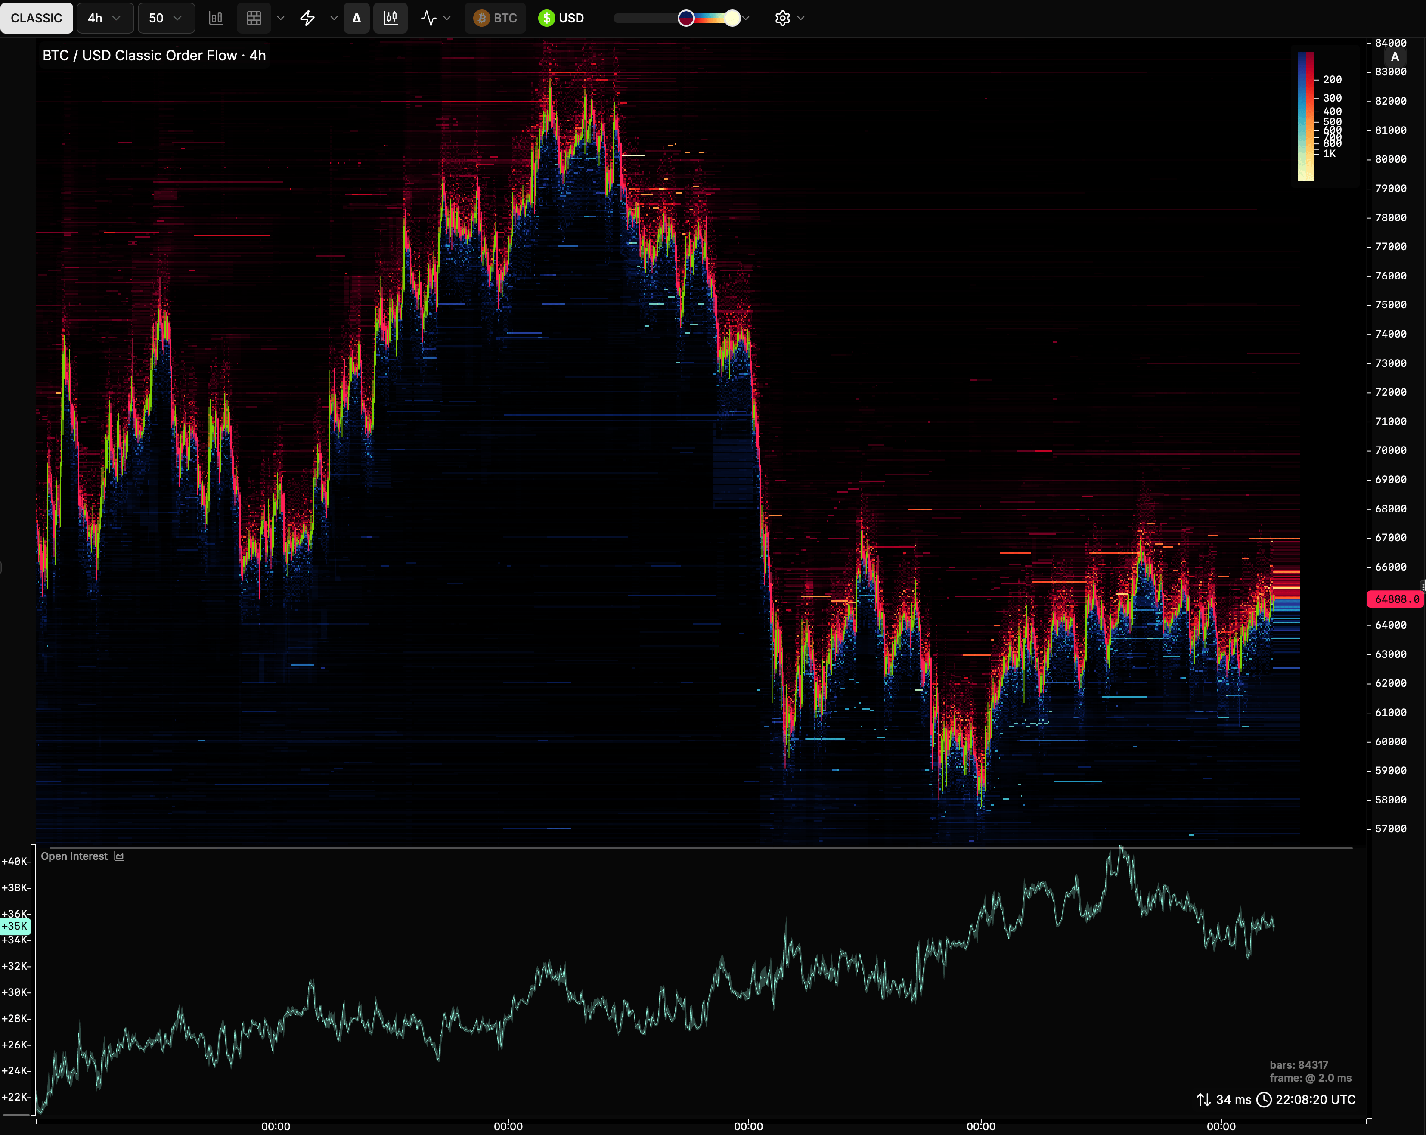Toggle the heatmap grid icon
Viewport: 1426px width, 1135px height.
(x=254, y=18)
